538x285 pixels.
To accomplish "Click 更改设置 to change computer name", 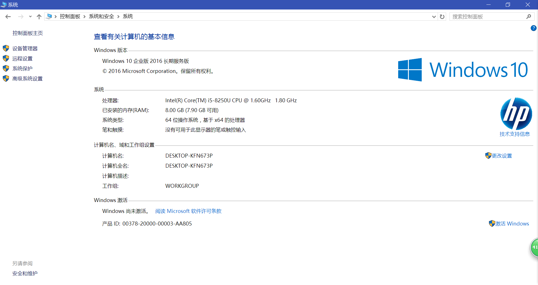I will pos(502,156).
